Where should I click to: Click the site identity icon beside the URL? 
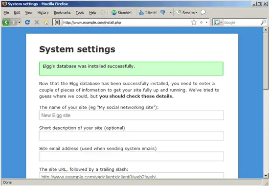(57, 23)
